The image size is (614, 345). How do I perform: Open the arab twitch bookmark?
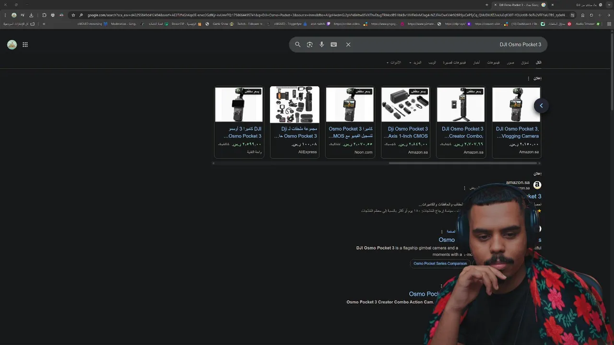321,23
